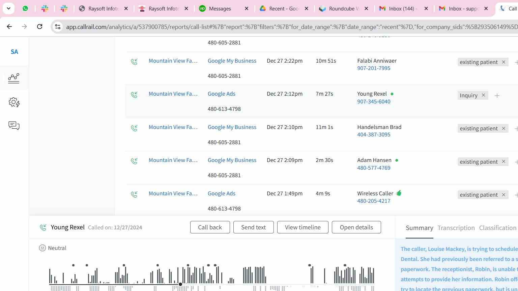Open the settings gear with lightning icon

coord(14,102)
